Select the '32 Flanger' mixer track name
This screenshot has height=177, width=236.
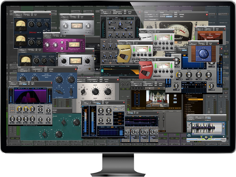coord(100,144)
